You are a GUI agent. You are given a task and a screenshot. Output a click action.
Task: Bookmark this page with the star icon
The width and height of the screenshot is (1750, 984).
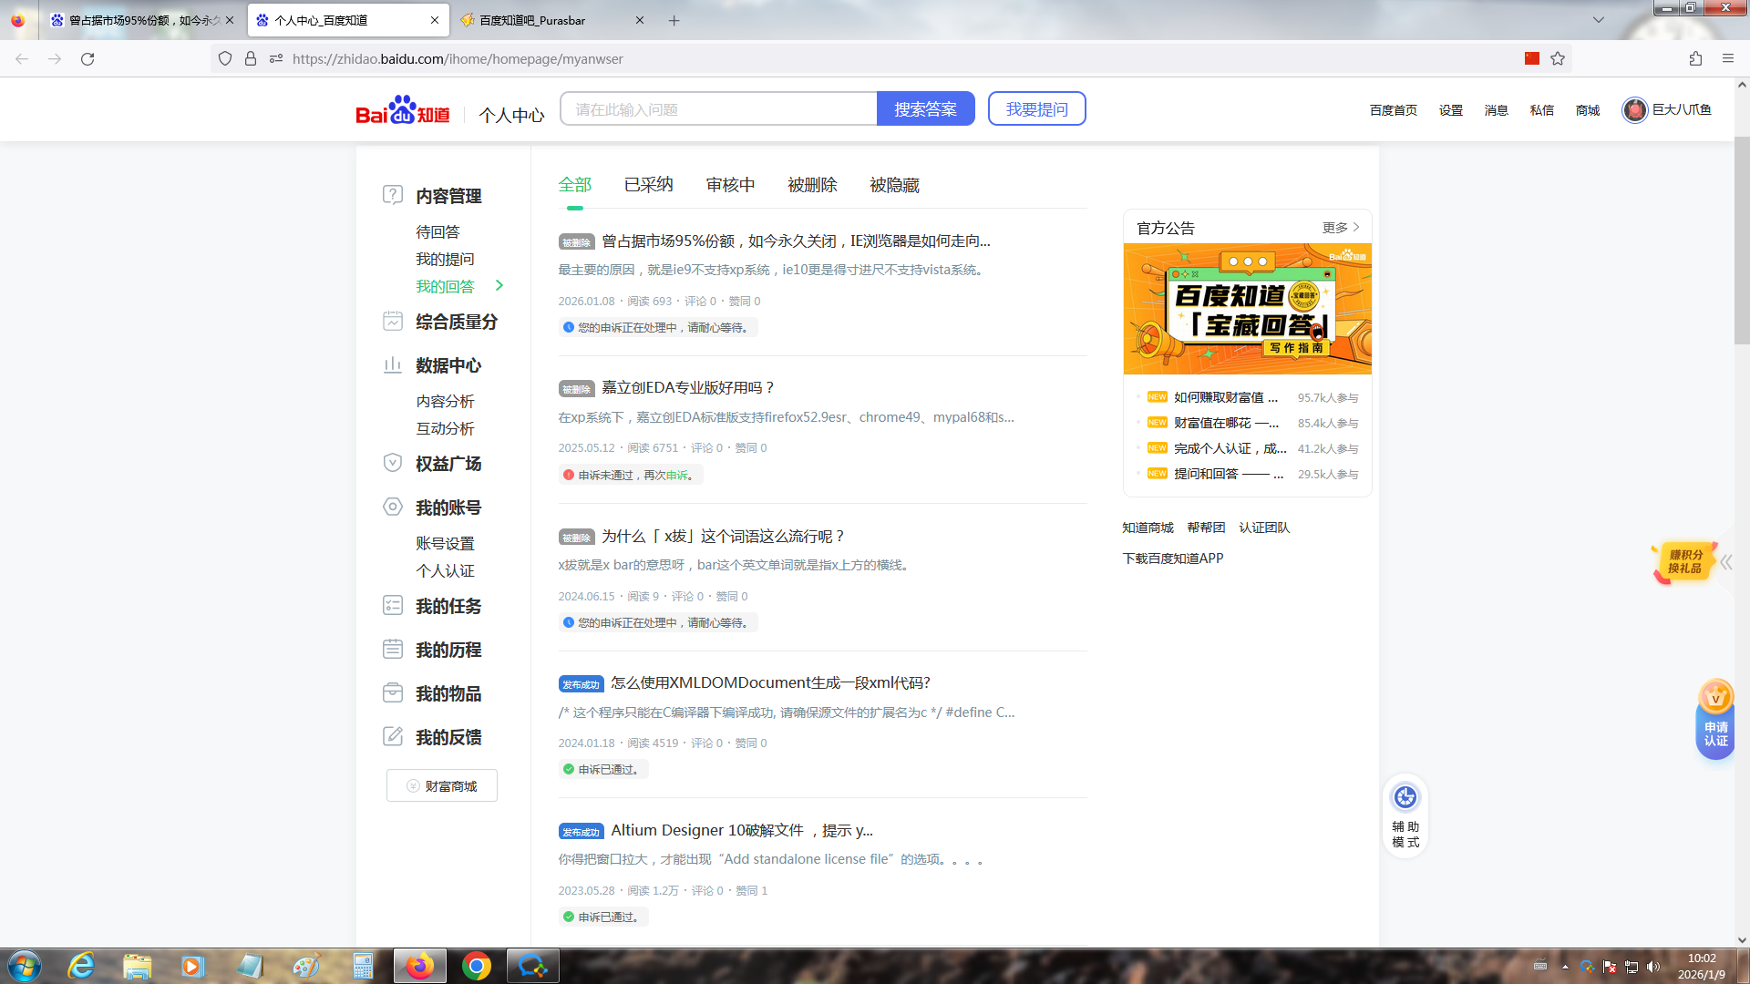coord(1558,58)
